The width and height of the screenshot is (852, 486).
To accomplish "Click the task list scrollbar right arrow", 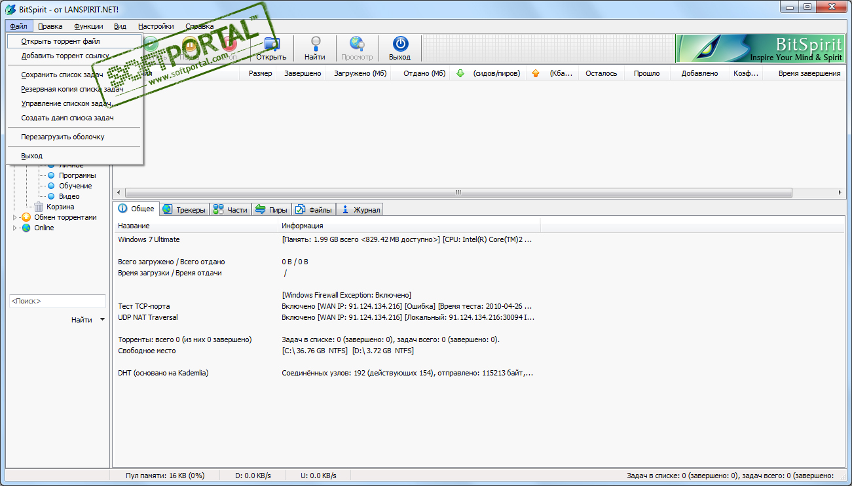I will tap(841, 193).
